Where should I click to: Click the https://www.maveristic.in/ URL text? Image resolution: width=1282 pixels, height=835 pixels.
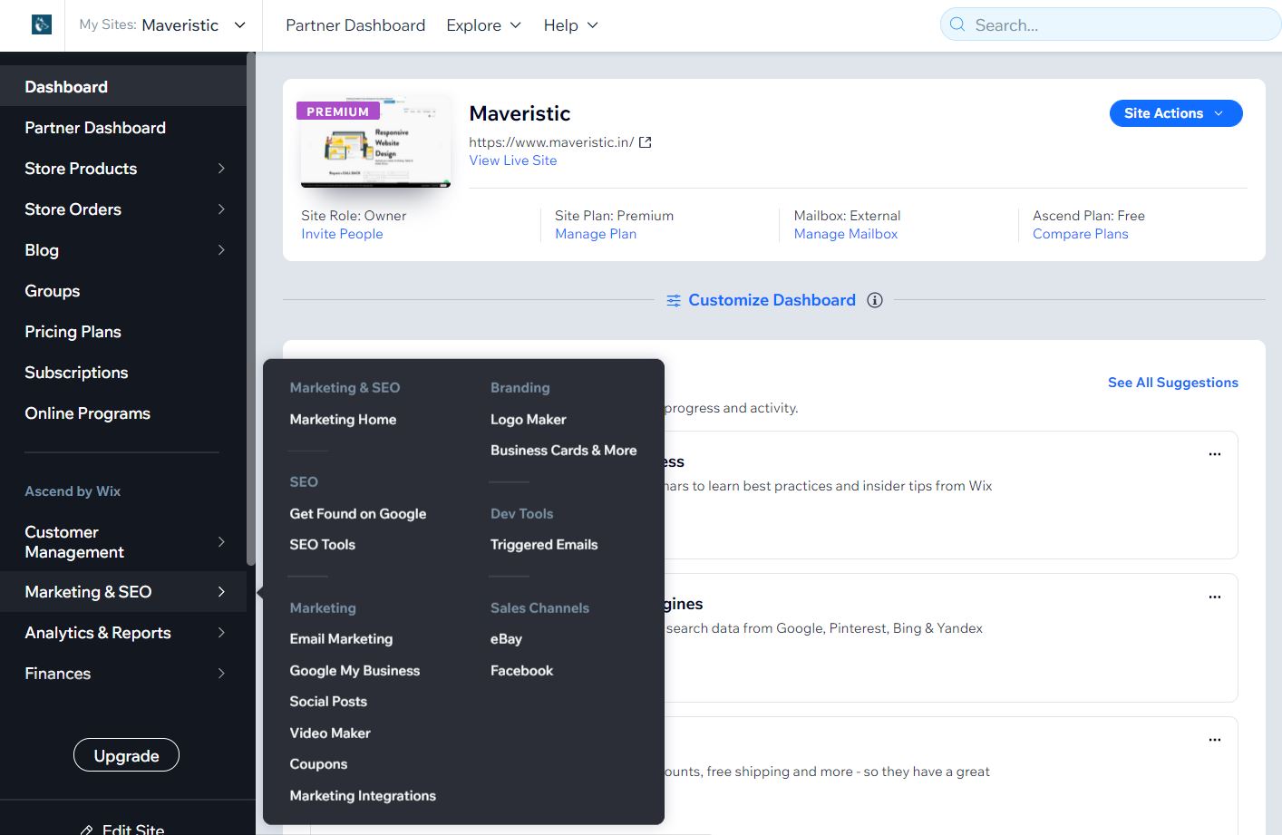pyautogui.click(x=551, y=142)
